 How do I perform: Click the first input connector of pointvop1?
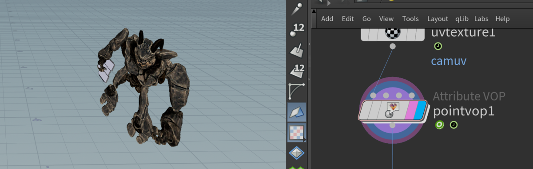click(x=373, y=96)
